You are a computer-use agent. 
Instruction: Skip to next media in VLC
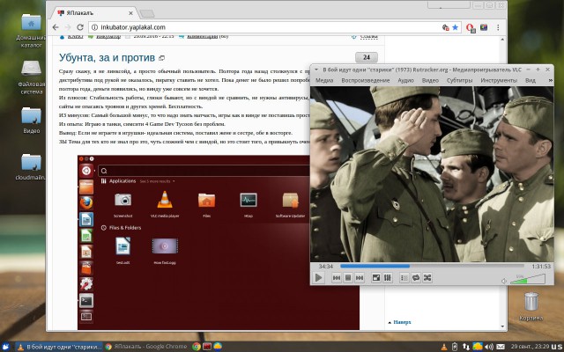click(360, 278)
